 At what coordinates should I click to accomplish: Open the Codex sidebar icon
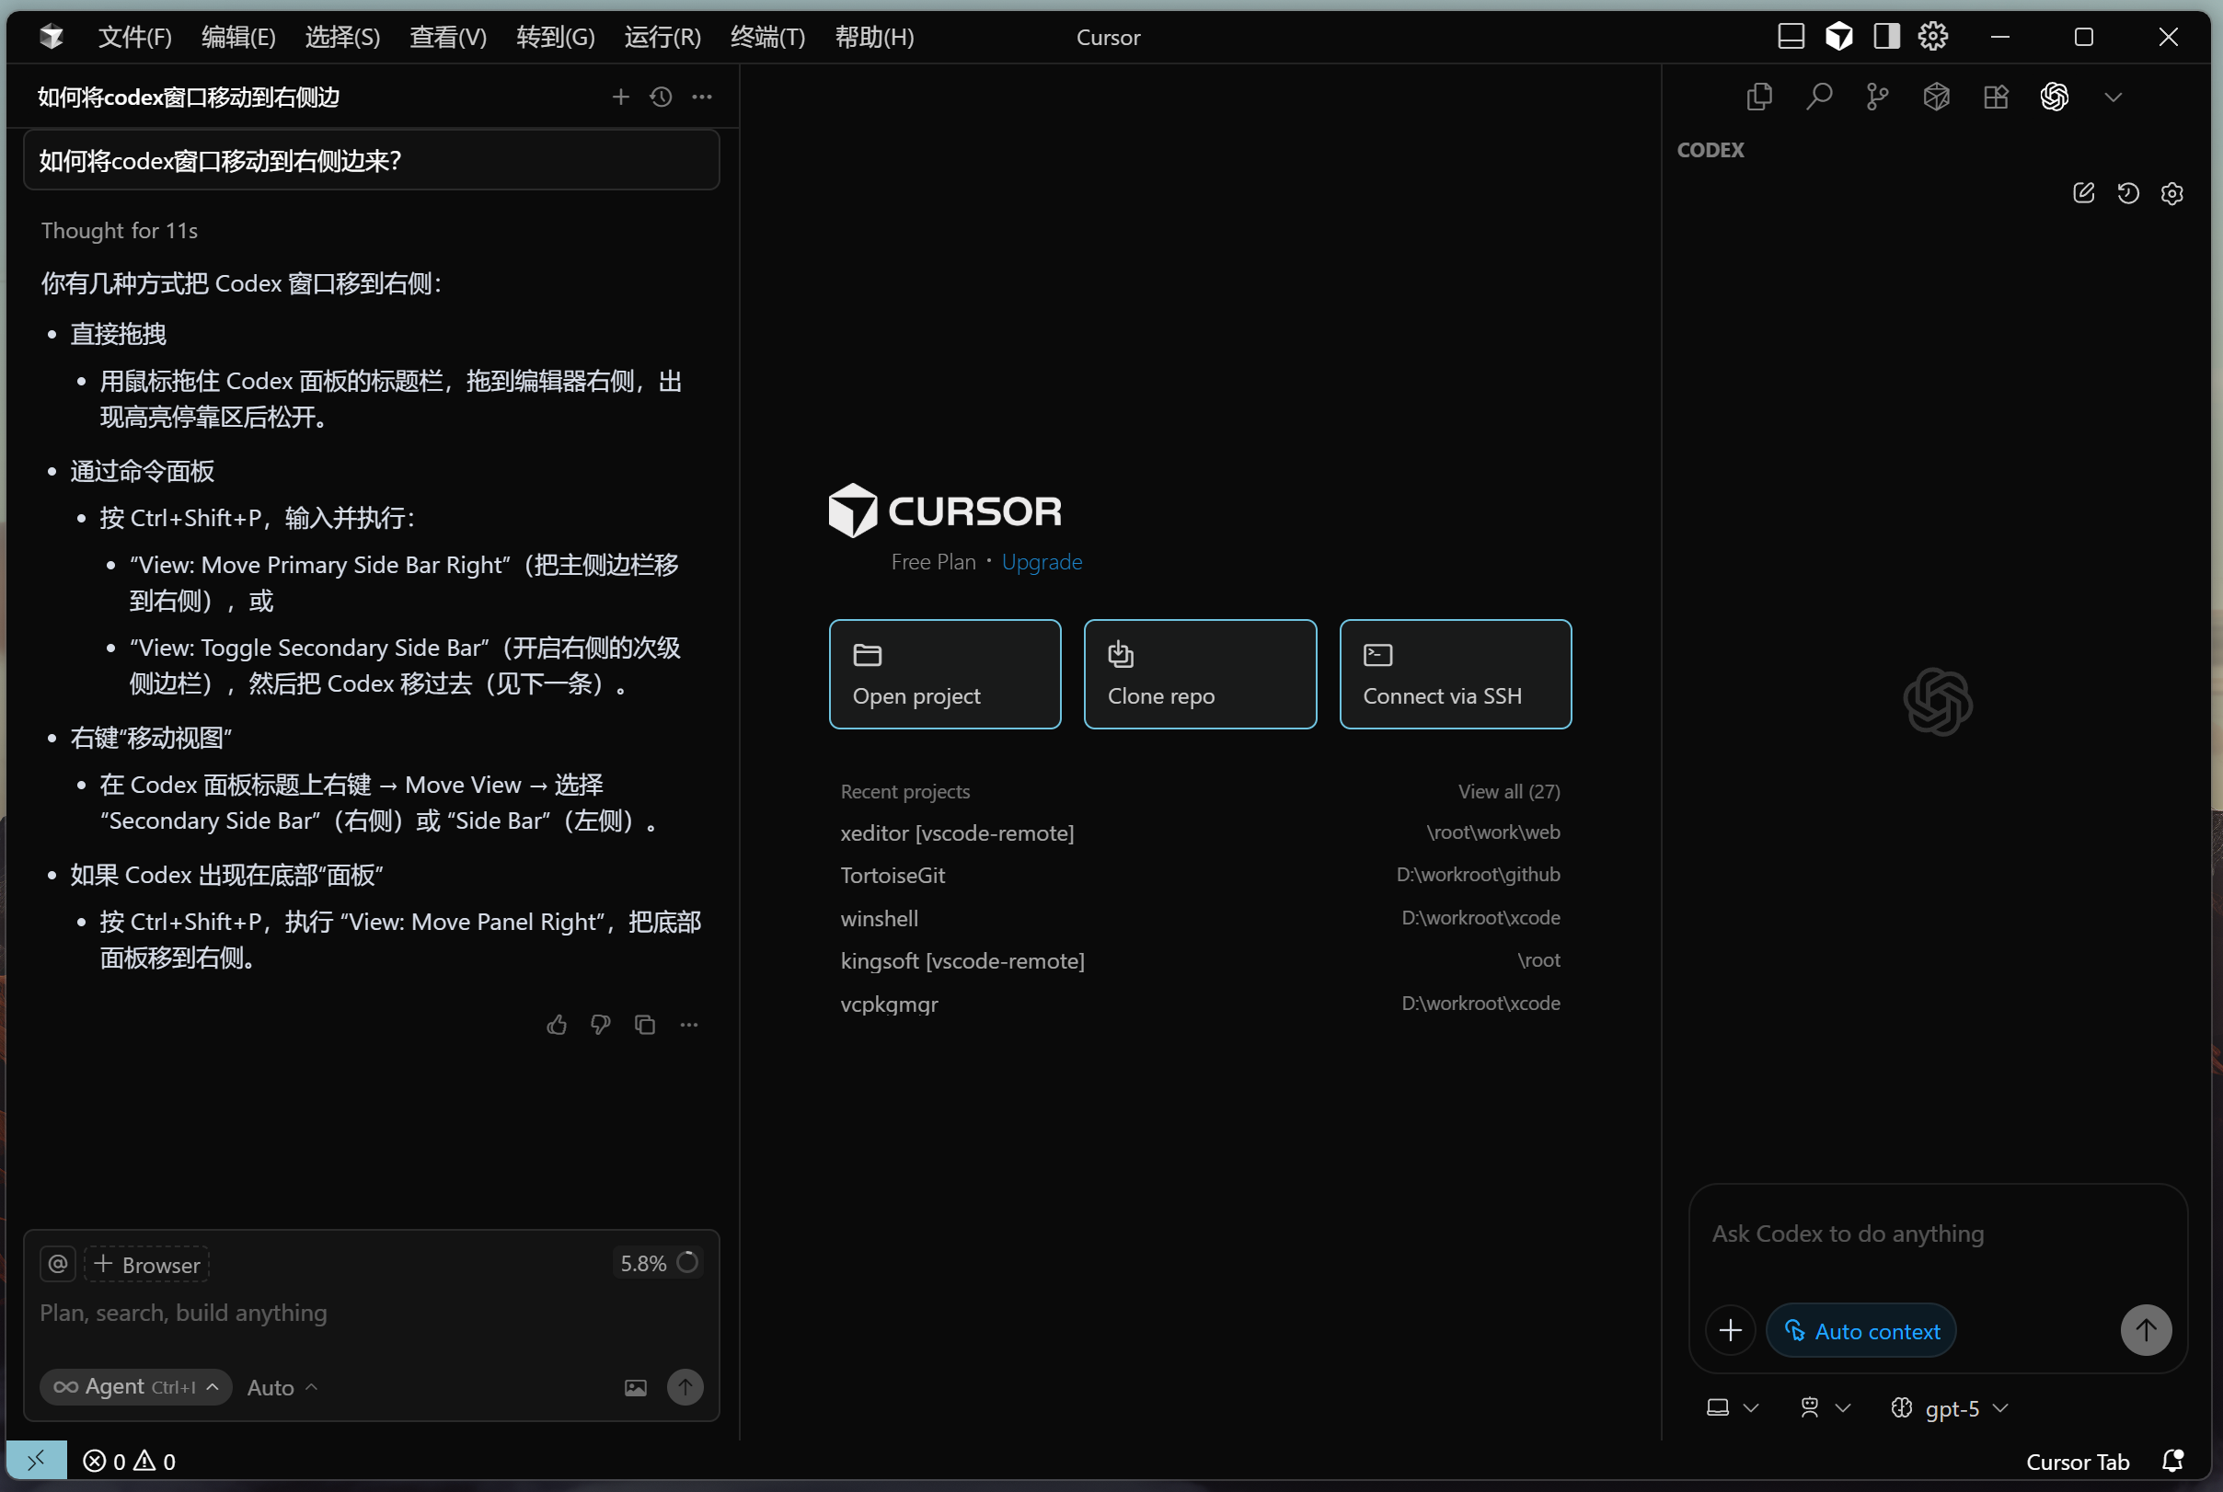point(2054,96)
